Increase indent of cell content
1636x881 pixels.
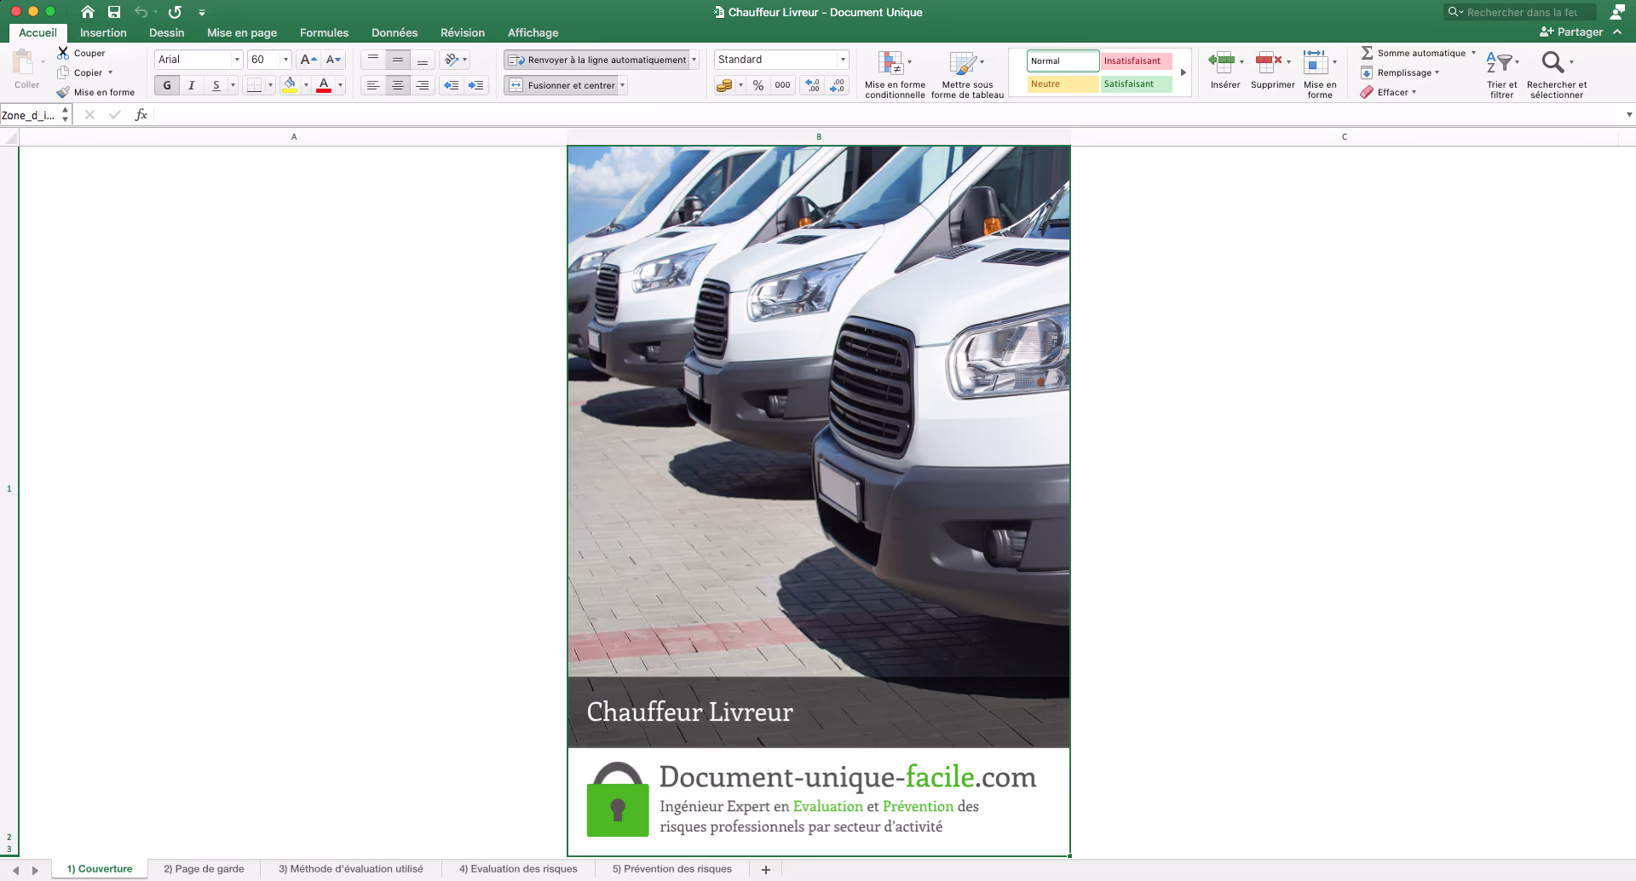475,85
